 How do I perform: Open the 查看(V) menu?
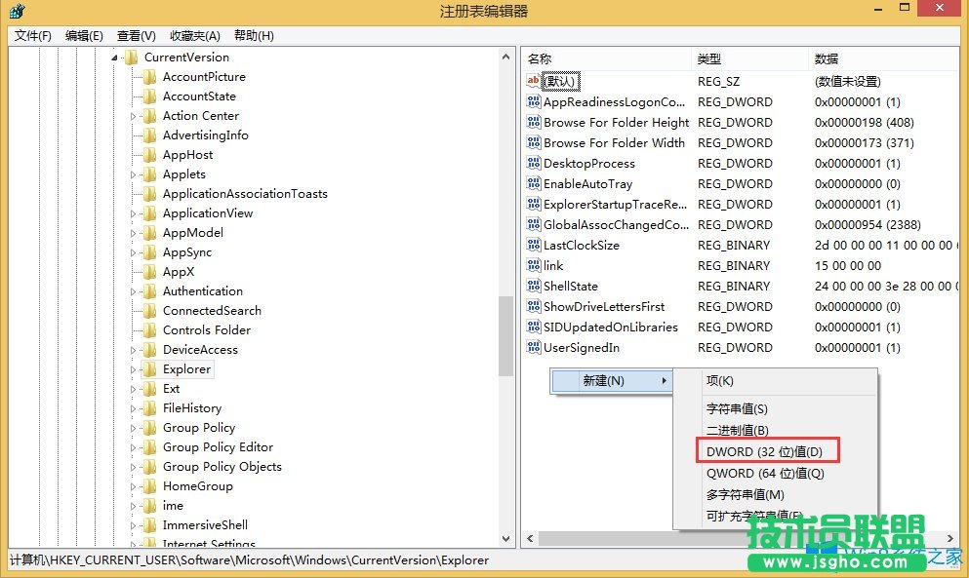(x=135, y=35)
